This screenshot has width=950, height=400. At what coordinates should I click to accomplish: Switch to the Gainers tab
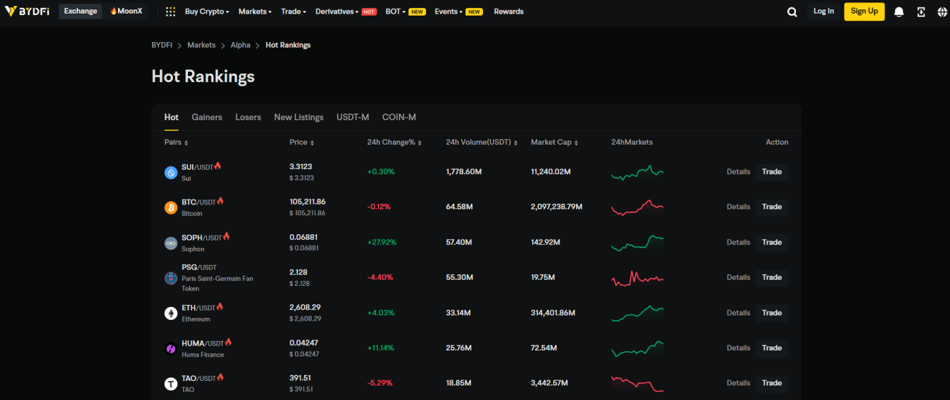tap(207, 117)
